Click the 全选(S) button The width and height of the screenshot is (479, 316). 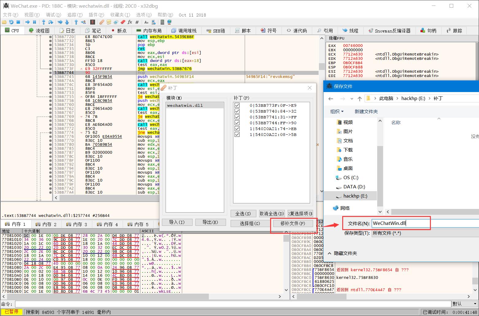[x=243, y=214]
